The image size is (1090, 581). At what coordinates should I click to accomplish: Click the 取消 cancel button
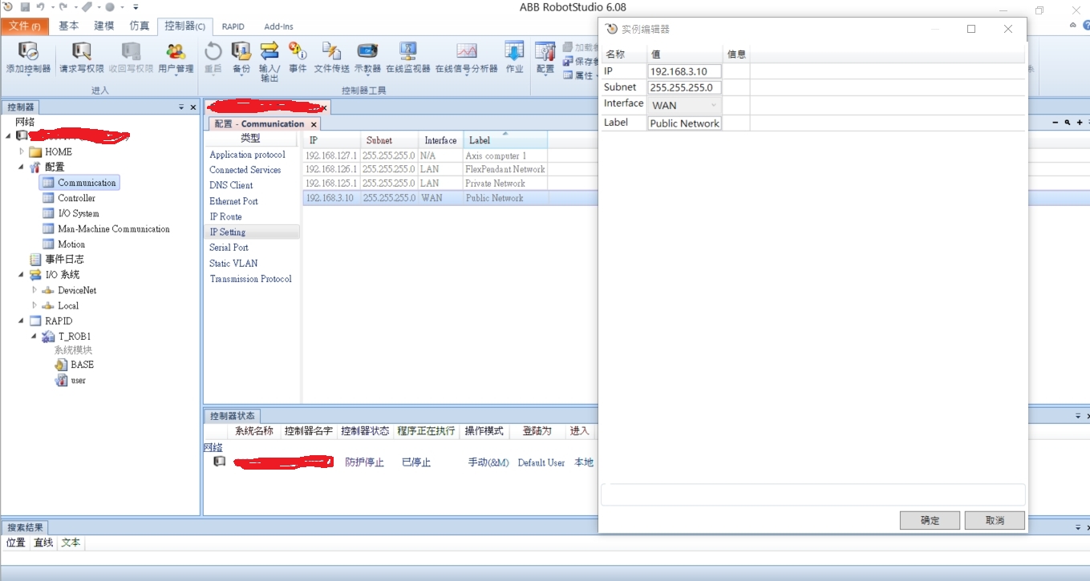click(995, 520)
